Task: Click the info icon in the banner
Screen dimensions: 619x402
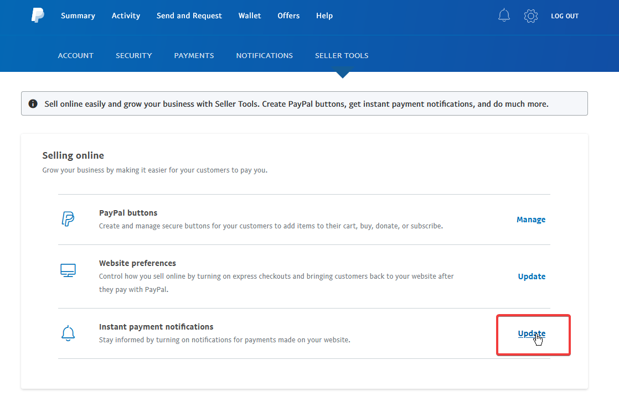Action: (x=33, y=103)
